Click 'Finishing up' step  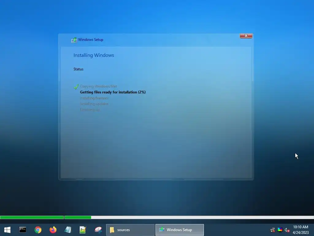point(90,110)
